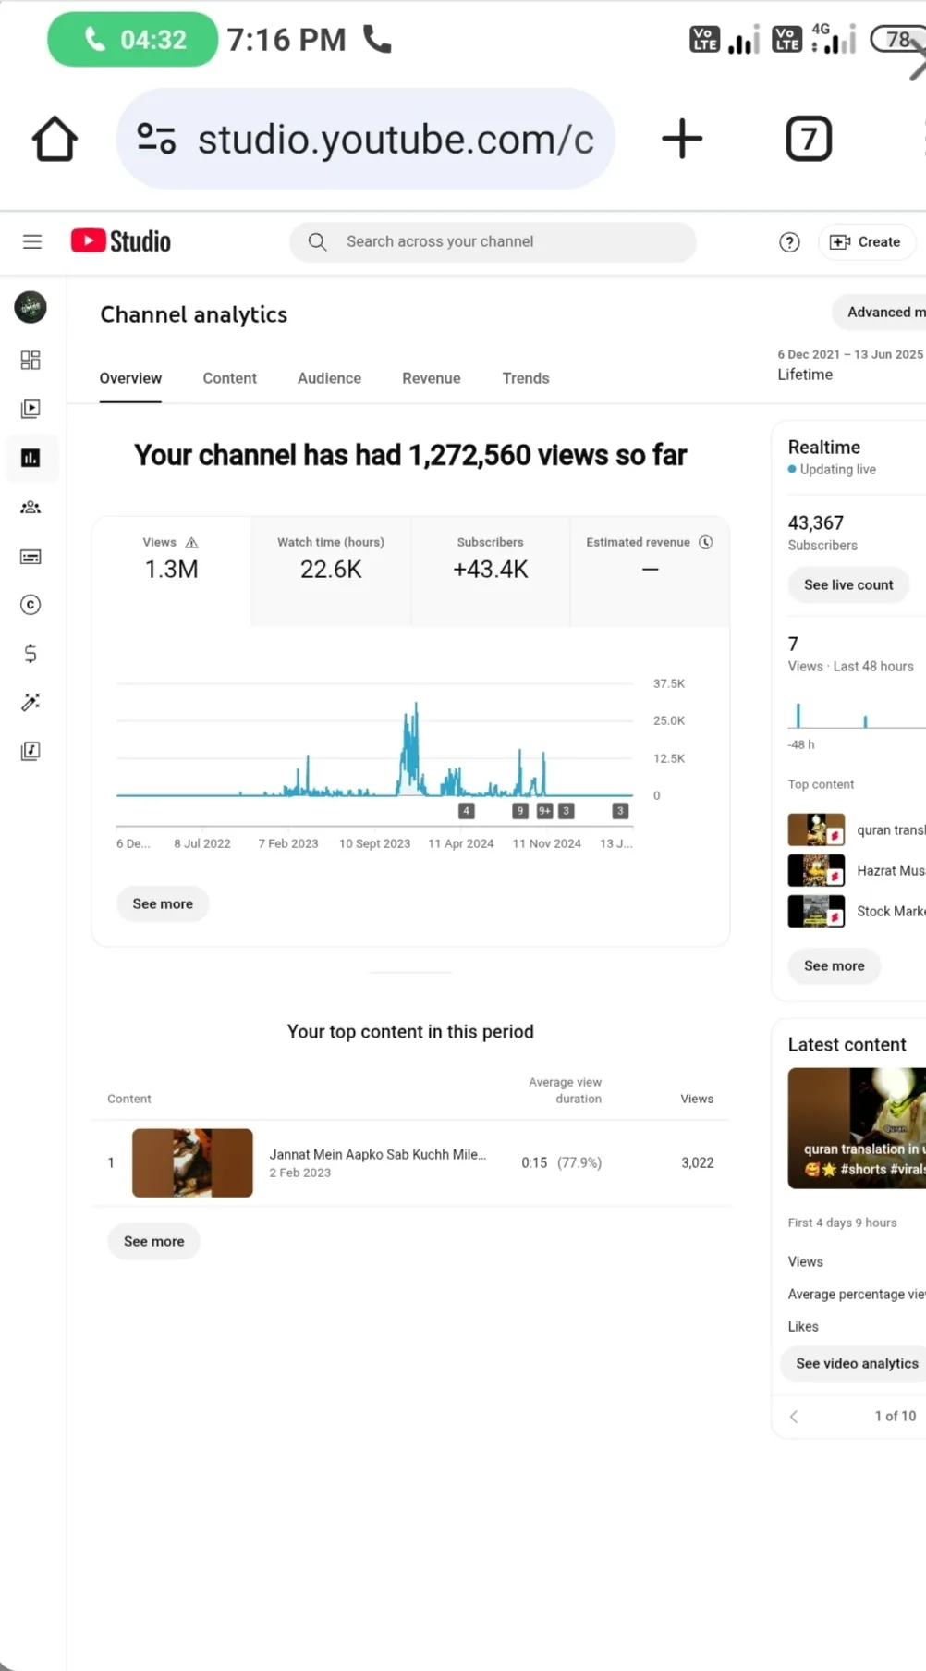
Task: Click the Views column header in table
Action: point(697,1099)
